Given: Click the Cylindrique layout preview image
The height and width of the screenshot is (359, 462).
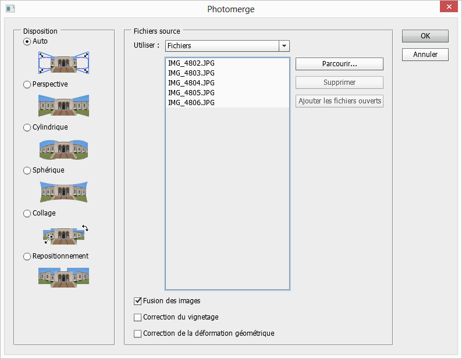Looking at the screenshot, I should (x=63, y=149).
